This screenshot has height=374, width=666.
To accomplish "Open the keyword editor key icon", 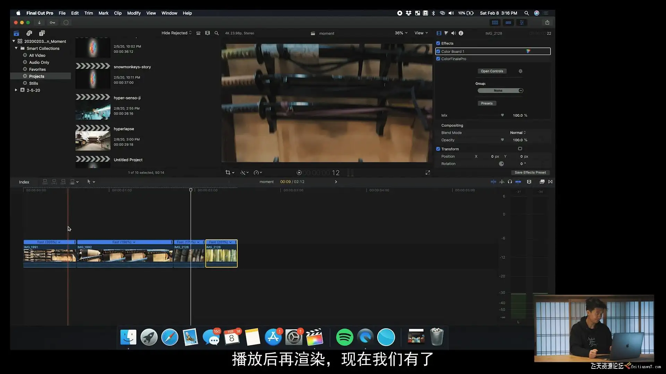I will 52,23.
